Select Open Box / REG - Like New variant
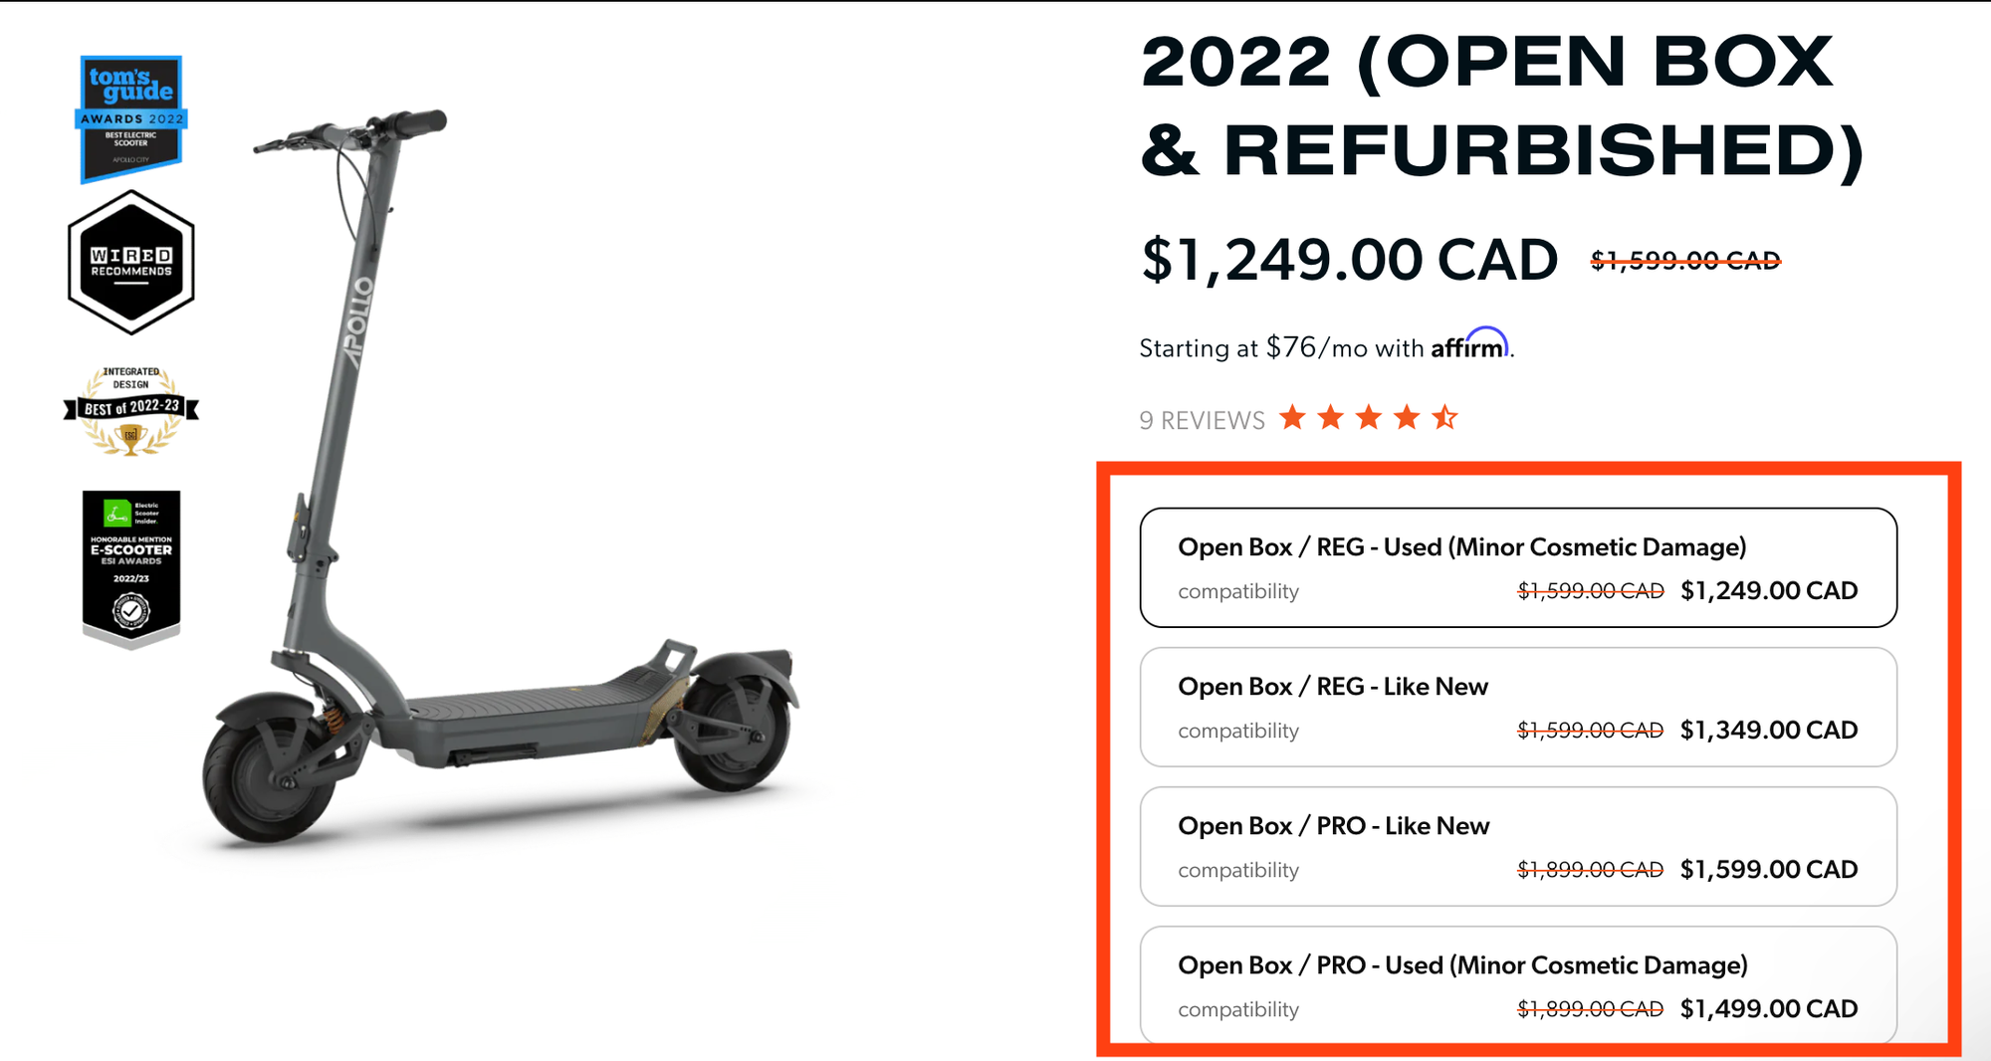1991x1061 pixels. click(1518, 707)
